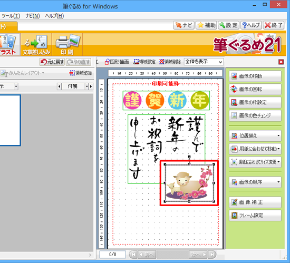
Task: Click the 終了 exit button
Action: click(x=273, y=25)
